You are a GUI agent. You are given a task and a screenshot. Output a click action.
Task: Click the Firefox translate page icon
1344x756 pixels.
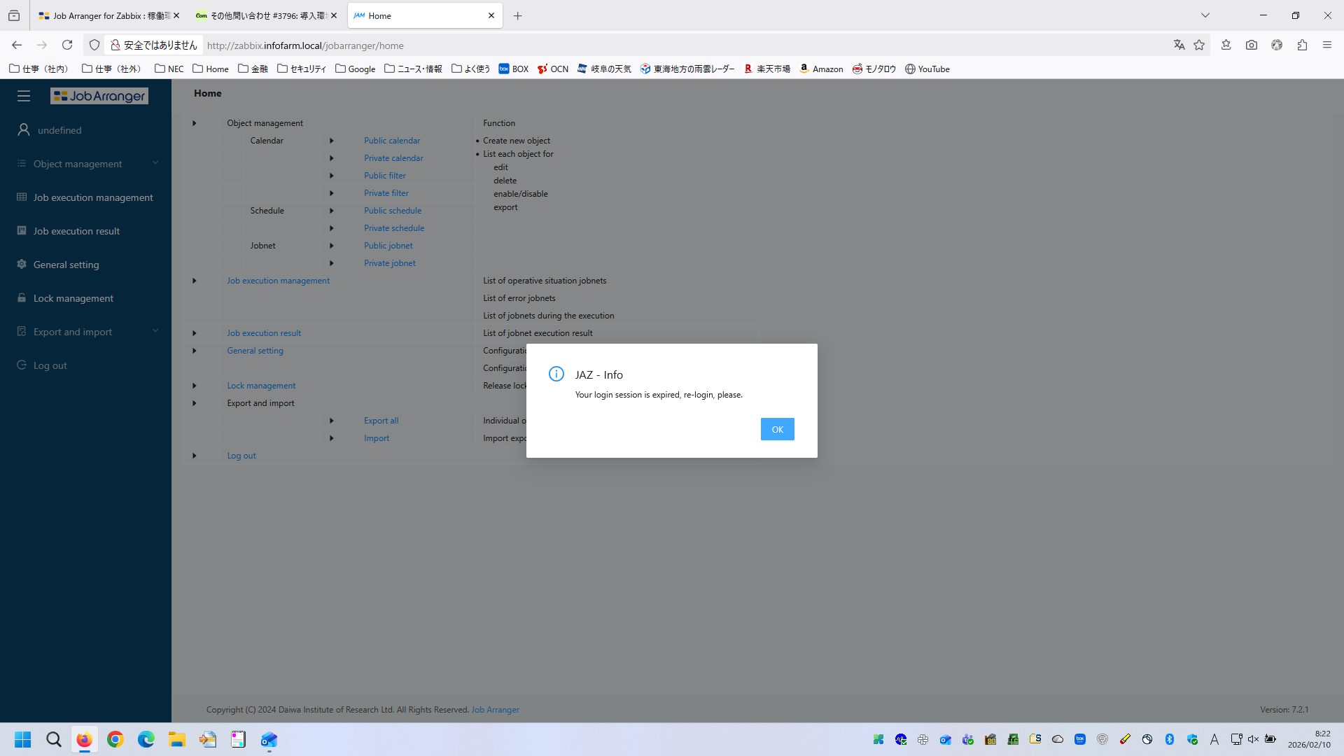(1179, 45)
